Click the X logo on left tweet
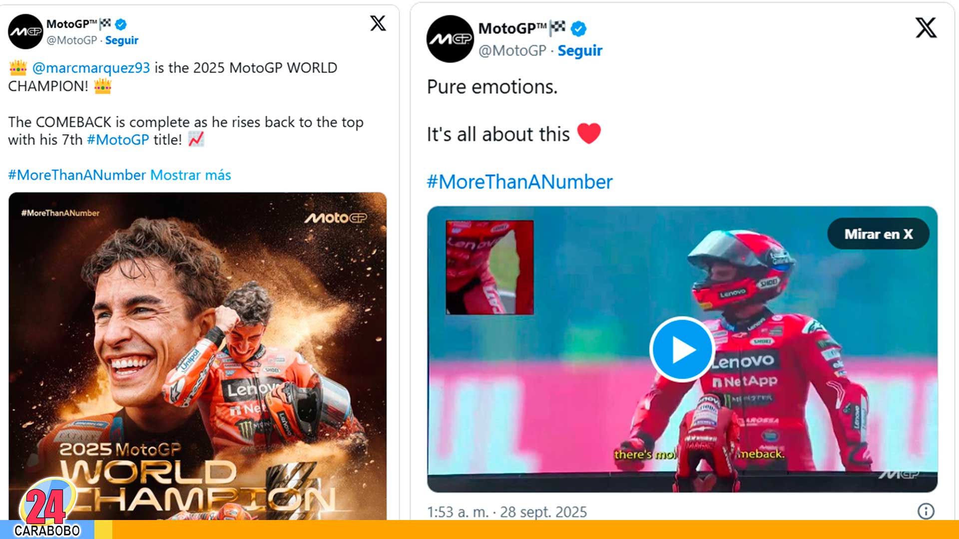Screen dimensions: 959x539 [x=378, y=23]
